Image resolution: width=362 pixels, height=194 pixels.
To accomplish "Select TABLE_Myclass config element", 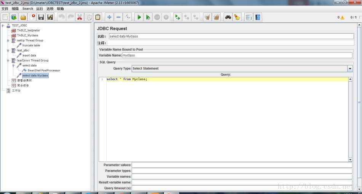I will tap(27, 35).
